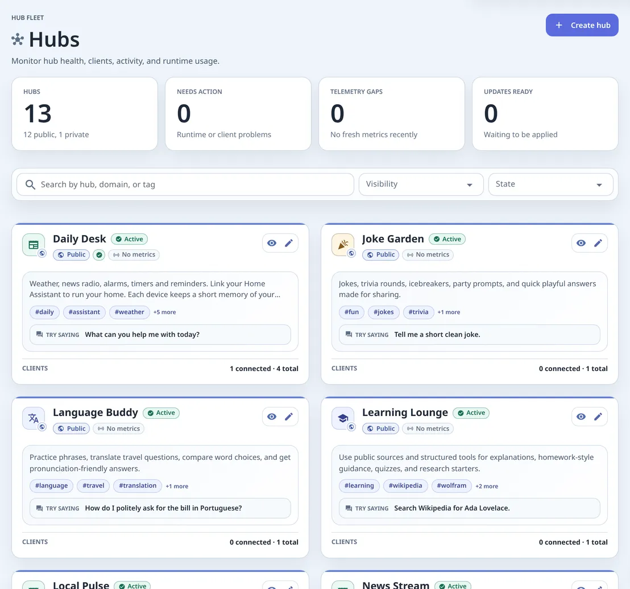Viewport: 630px width, 589px height.
Task: Edit Daily Desk hub with pencil icon
Action: pos(289,243)
